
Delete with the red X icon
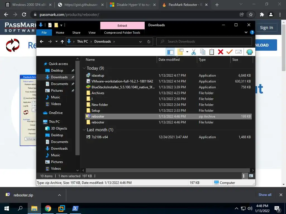coord(221,52)
